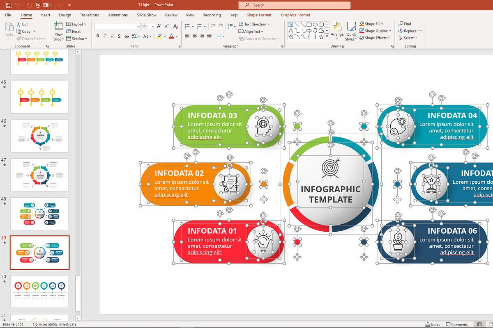Click the Undo arrow icon
This screenshot has width=493, height=328.
[x=17, y=5]
